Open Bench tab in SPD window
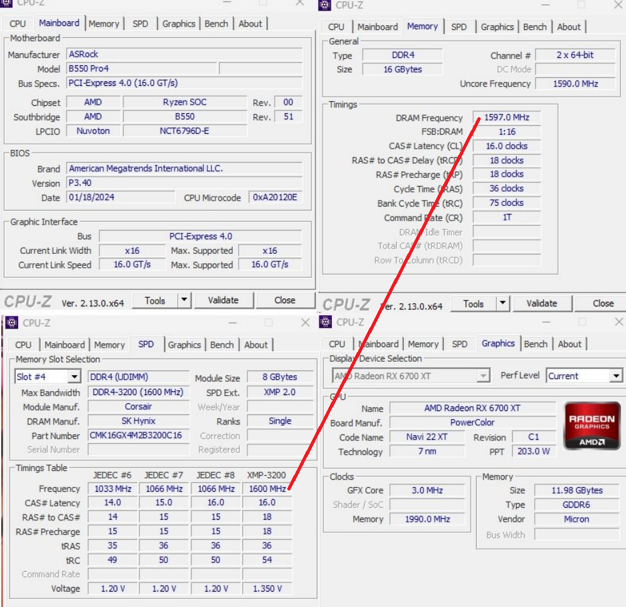Screen dimensions: 626x607 pos(221,344)
